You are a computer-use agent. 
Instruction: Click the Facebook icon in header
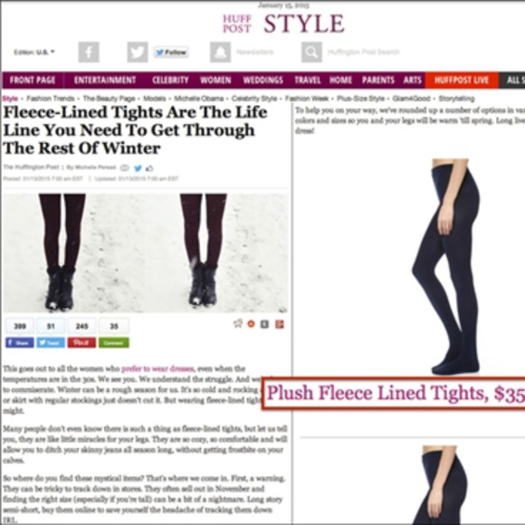coord(89,52)
